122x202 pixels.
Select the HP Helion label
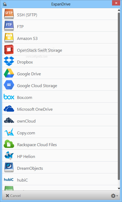pos(26,157)
